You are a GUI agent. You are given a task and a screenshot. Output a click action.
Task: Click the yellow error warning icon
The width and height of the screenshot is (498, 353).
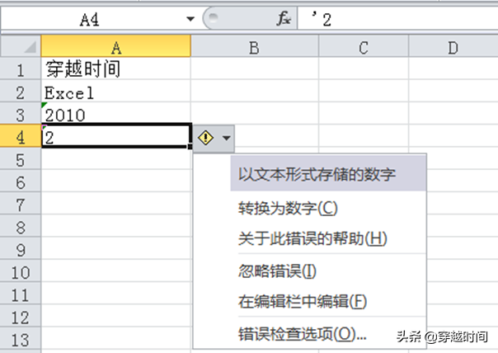click(205, 138)
